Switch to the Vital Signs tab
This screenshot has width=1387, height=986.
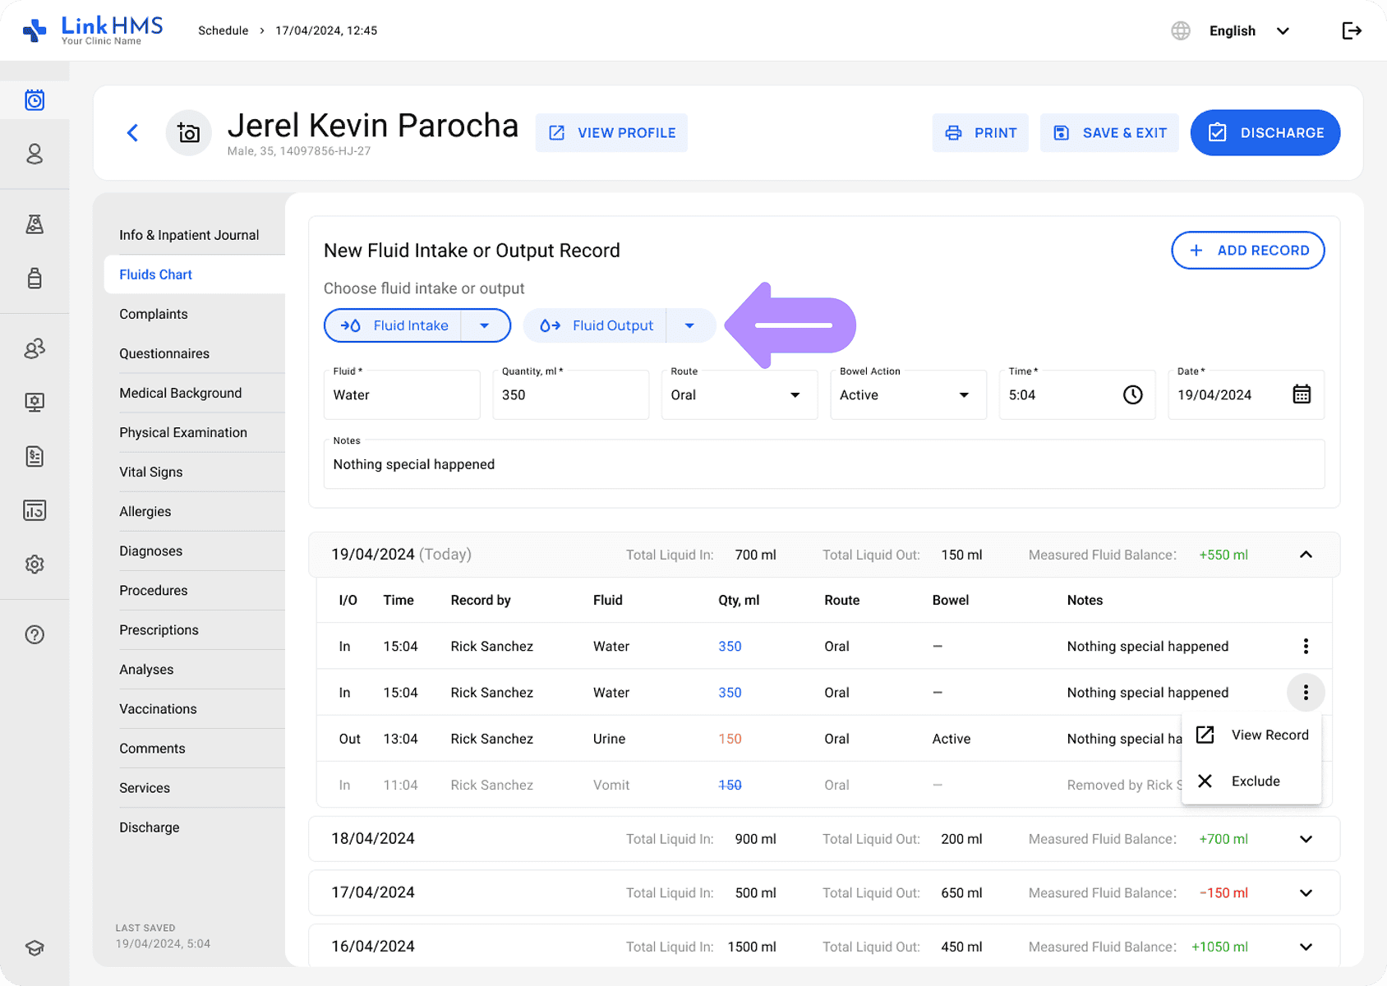[151, 472]
